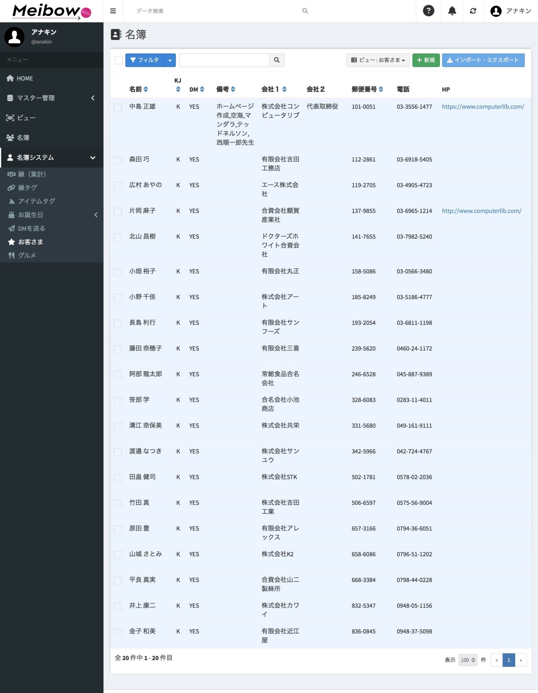
Task: Click the search button beside filter field
Action: pos(277,60)
